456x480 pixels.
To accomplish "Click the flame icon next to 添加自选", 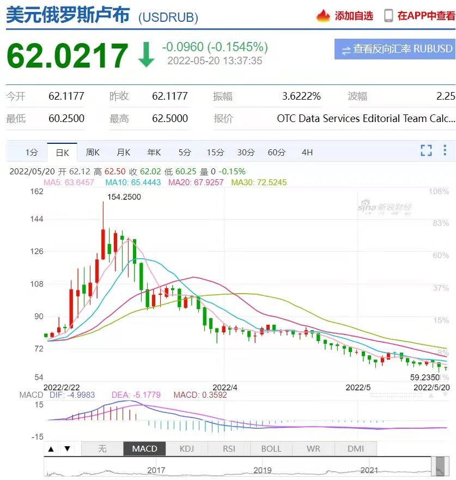I will point(324,16).
